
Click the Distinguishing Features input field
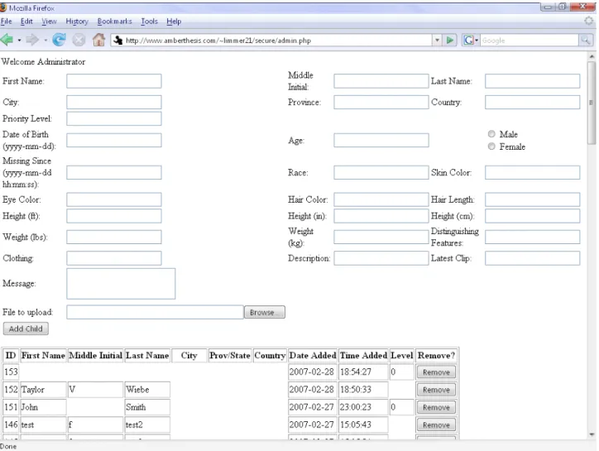pyautogui.click(x=533, y=237)
